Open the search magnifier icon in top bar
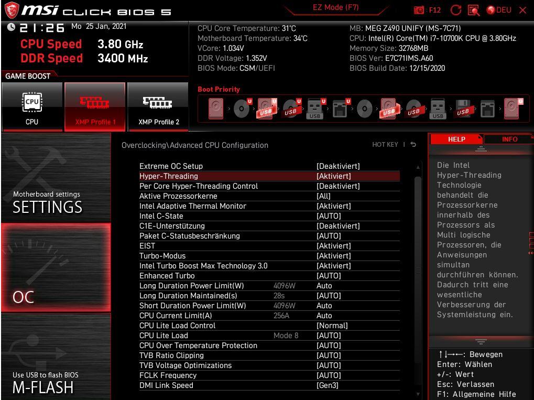 tap(473, 10)
